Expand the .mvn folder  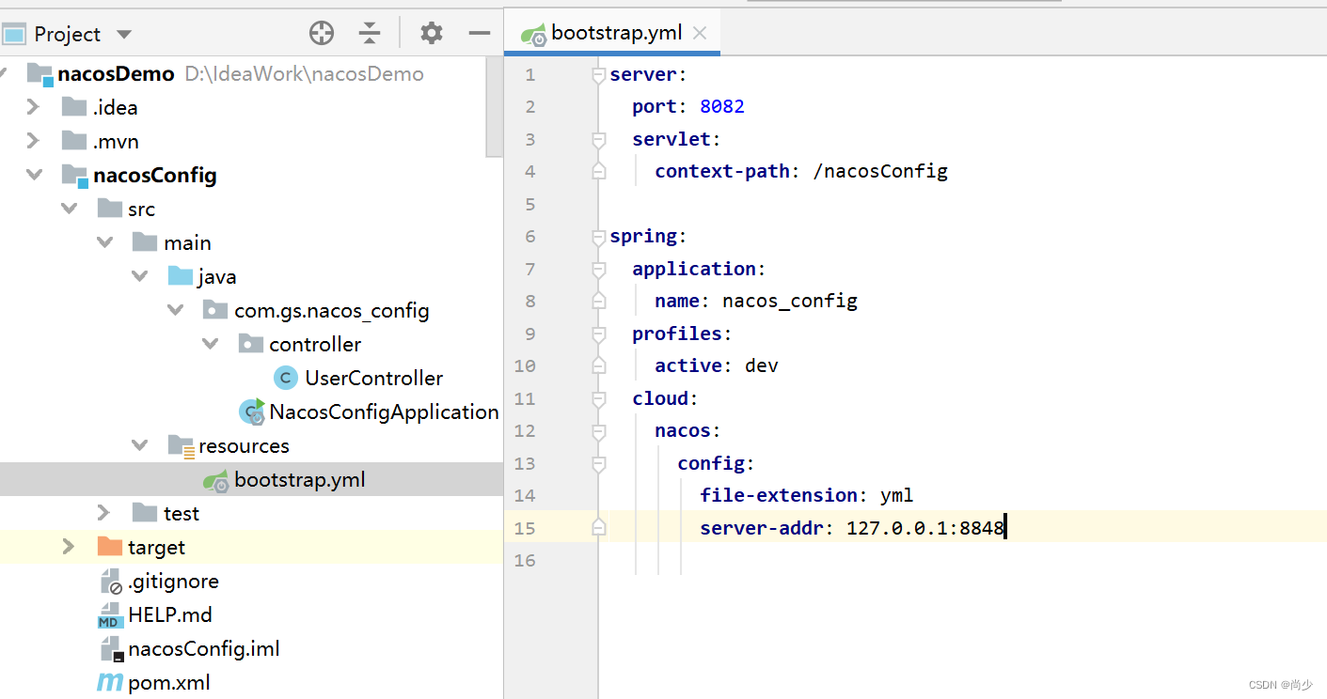coord(33,141)
